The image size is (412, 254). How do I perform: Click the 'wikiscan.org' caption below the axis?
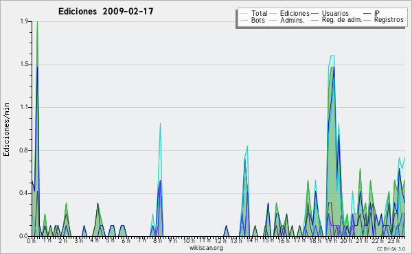206,248
